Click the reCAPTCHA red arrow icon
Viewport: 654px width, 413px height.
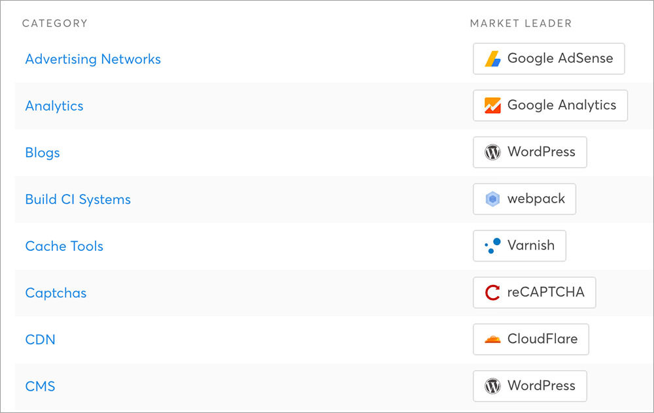(x=492, y=293)
